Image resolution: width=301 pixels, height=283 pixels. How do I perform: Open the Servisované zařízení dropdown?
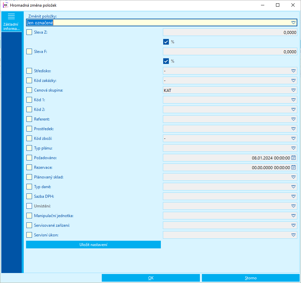pyautogui.click(x=293, y=225)
